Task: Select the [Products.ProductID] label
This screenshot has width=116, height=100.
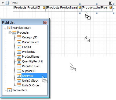Action: click(x=29, y=9)
